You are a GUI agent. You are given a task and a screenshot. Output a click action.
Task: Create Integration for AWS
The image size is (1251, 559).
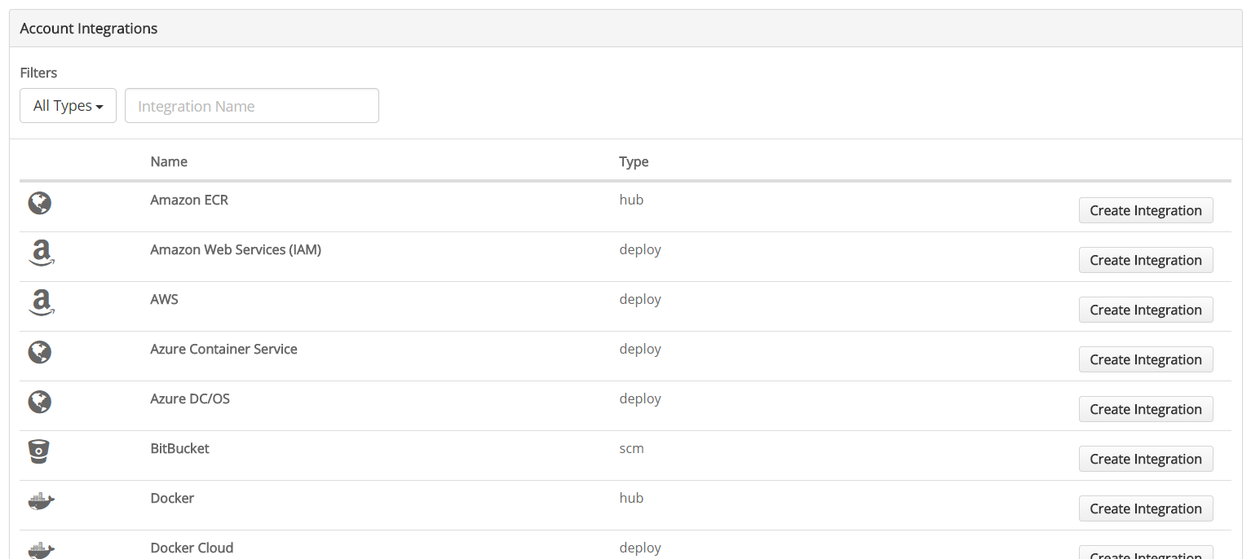coord(1146,310)
